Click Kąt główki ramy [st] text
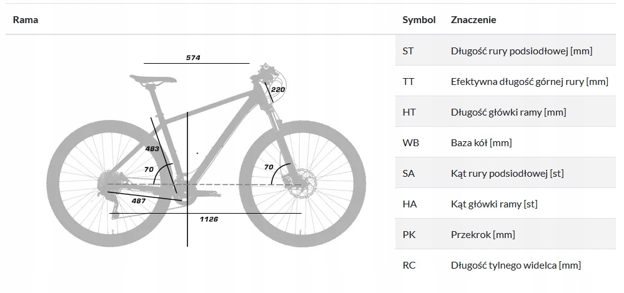Screen dimensions: 624x293 point(494,204)
